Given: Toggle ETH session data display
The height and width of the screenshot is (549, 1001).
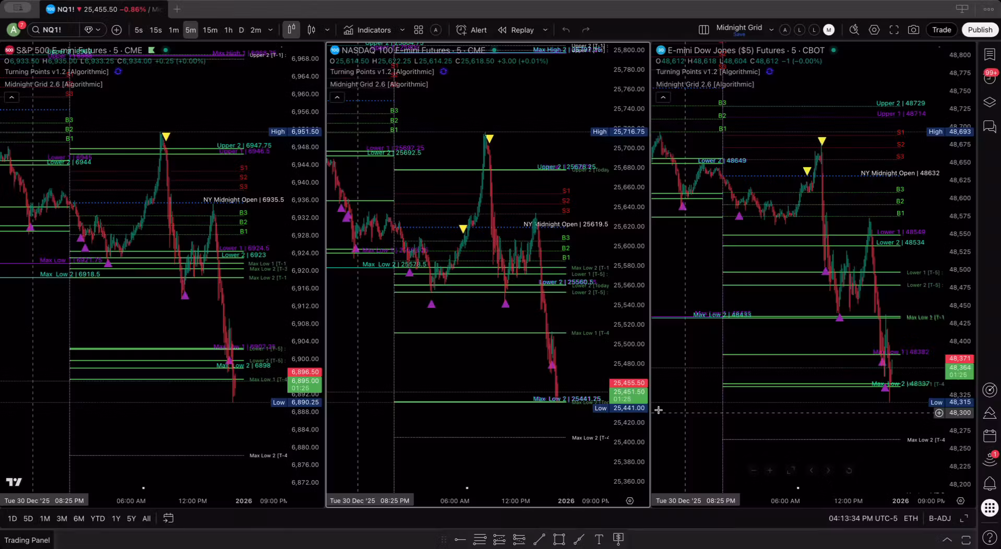Looking at the screenshot, I should point(911,518).
